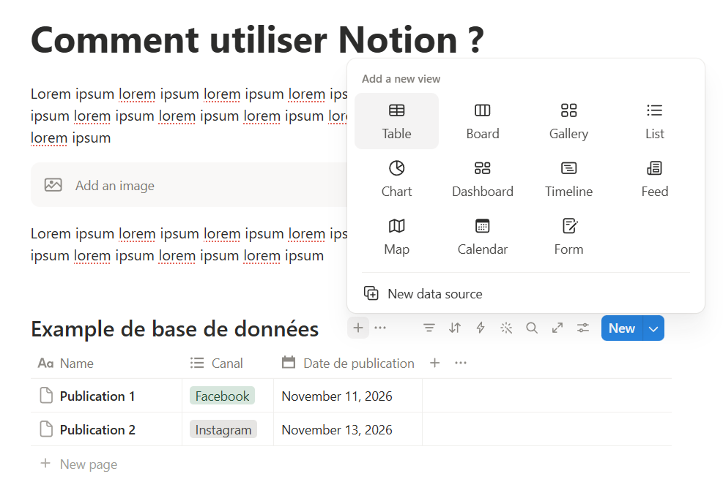Pick the Gallery view option

pyautogui.click(x=568, y=121)
